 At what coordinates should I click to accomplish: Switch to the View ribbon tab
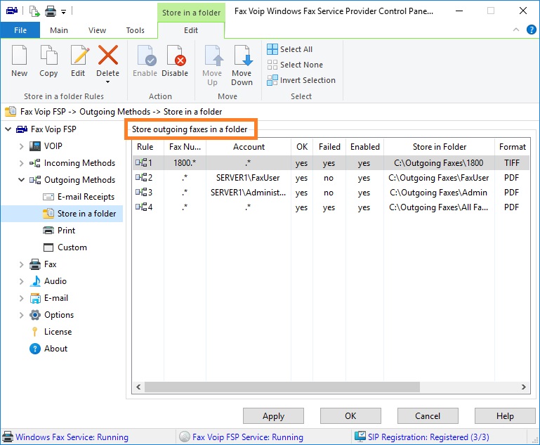tap(97, 30)
